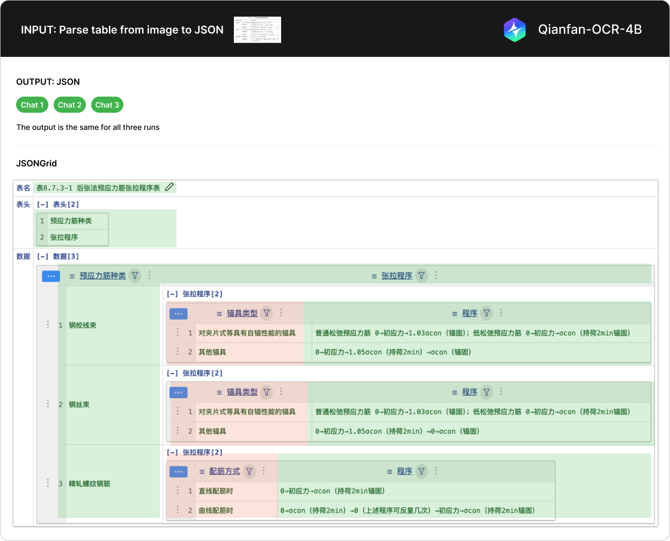Collapse the first 张拉程序[2] nested table
670x541 pixels.
[x=172, y=294]
